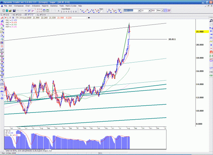The image size is (213, 155).
Task: Toggle Wave Band 2
Action: (61, 12)
